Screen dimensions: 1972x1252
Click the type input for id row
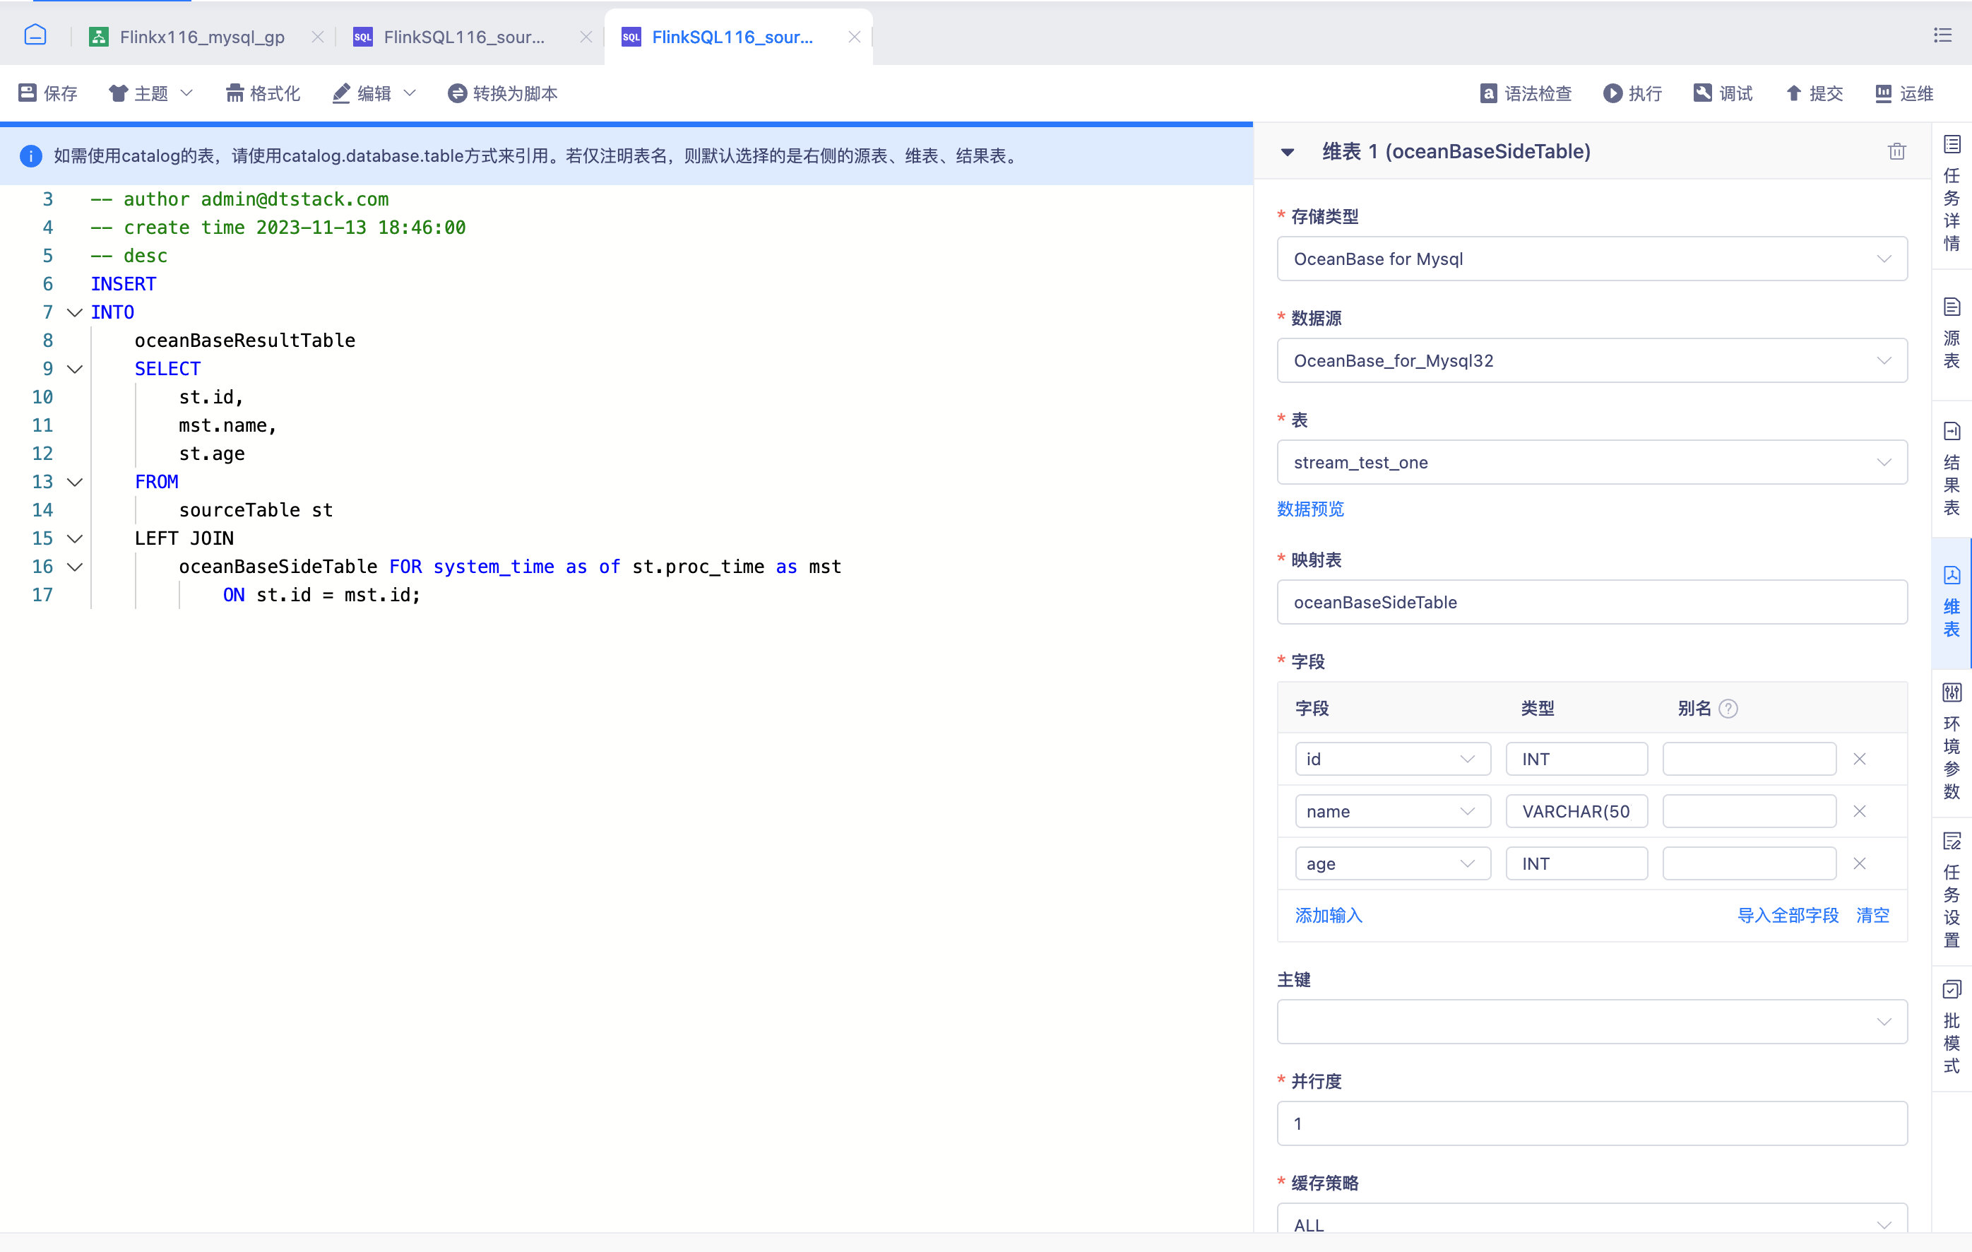coord(1576,759)
